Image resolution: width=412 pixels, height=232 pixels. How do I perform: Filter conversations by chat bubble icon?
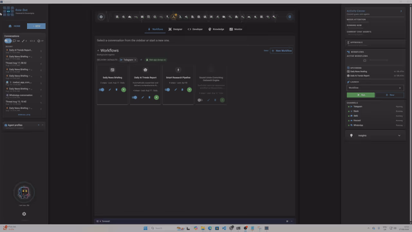tap(14, 41)
